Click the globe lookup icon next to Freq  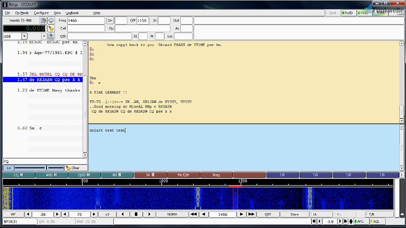51,21
